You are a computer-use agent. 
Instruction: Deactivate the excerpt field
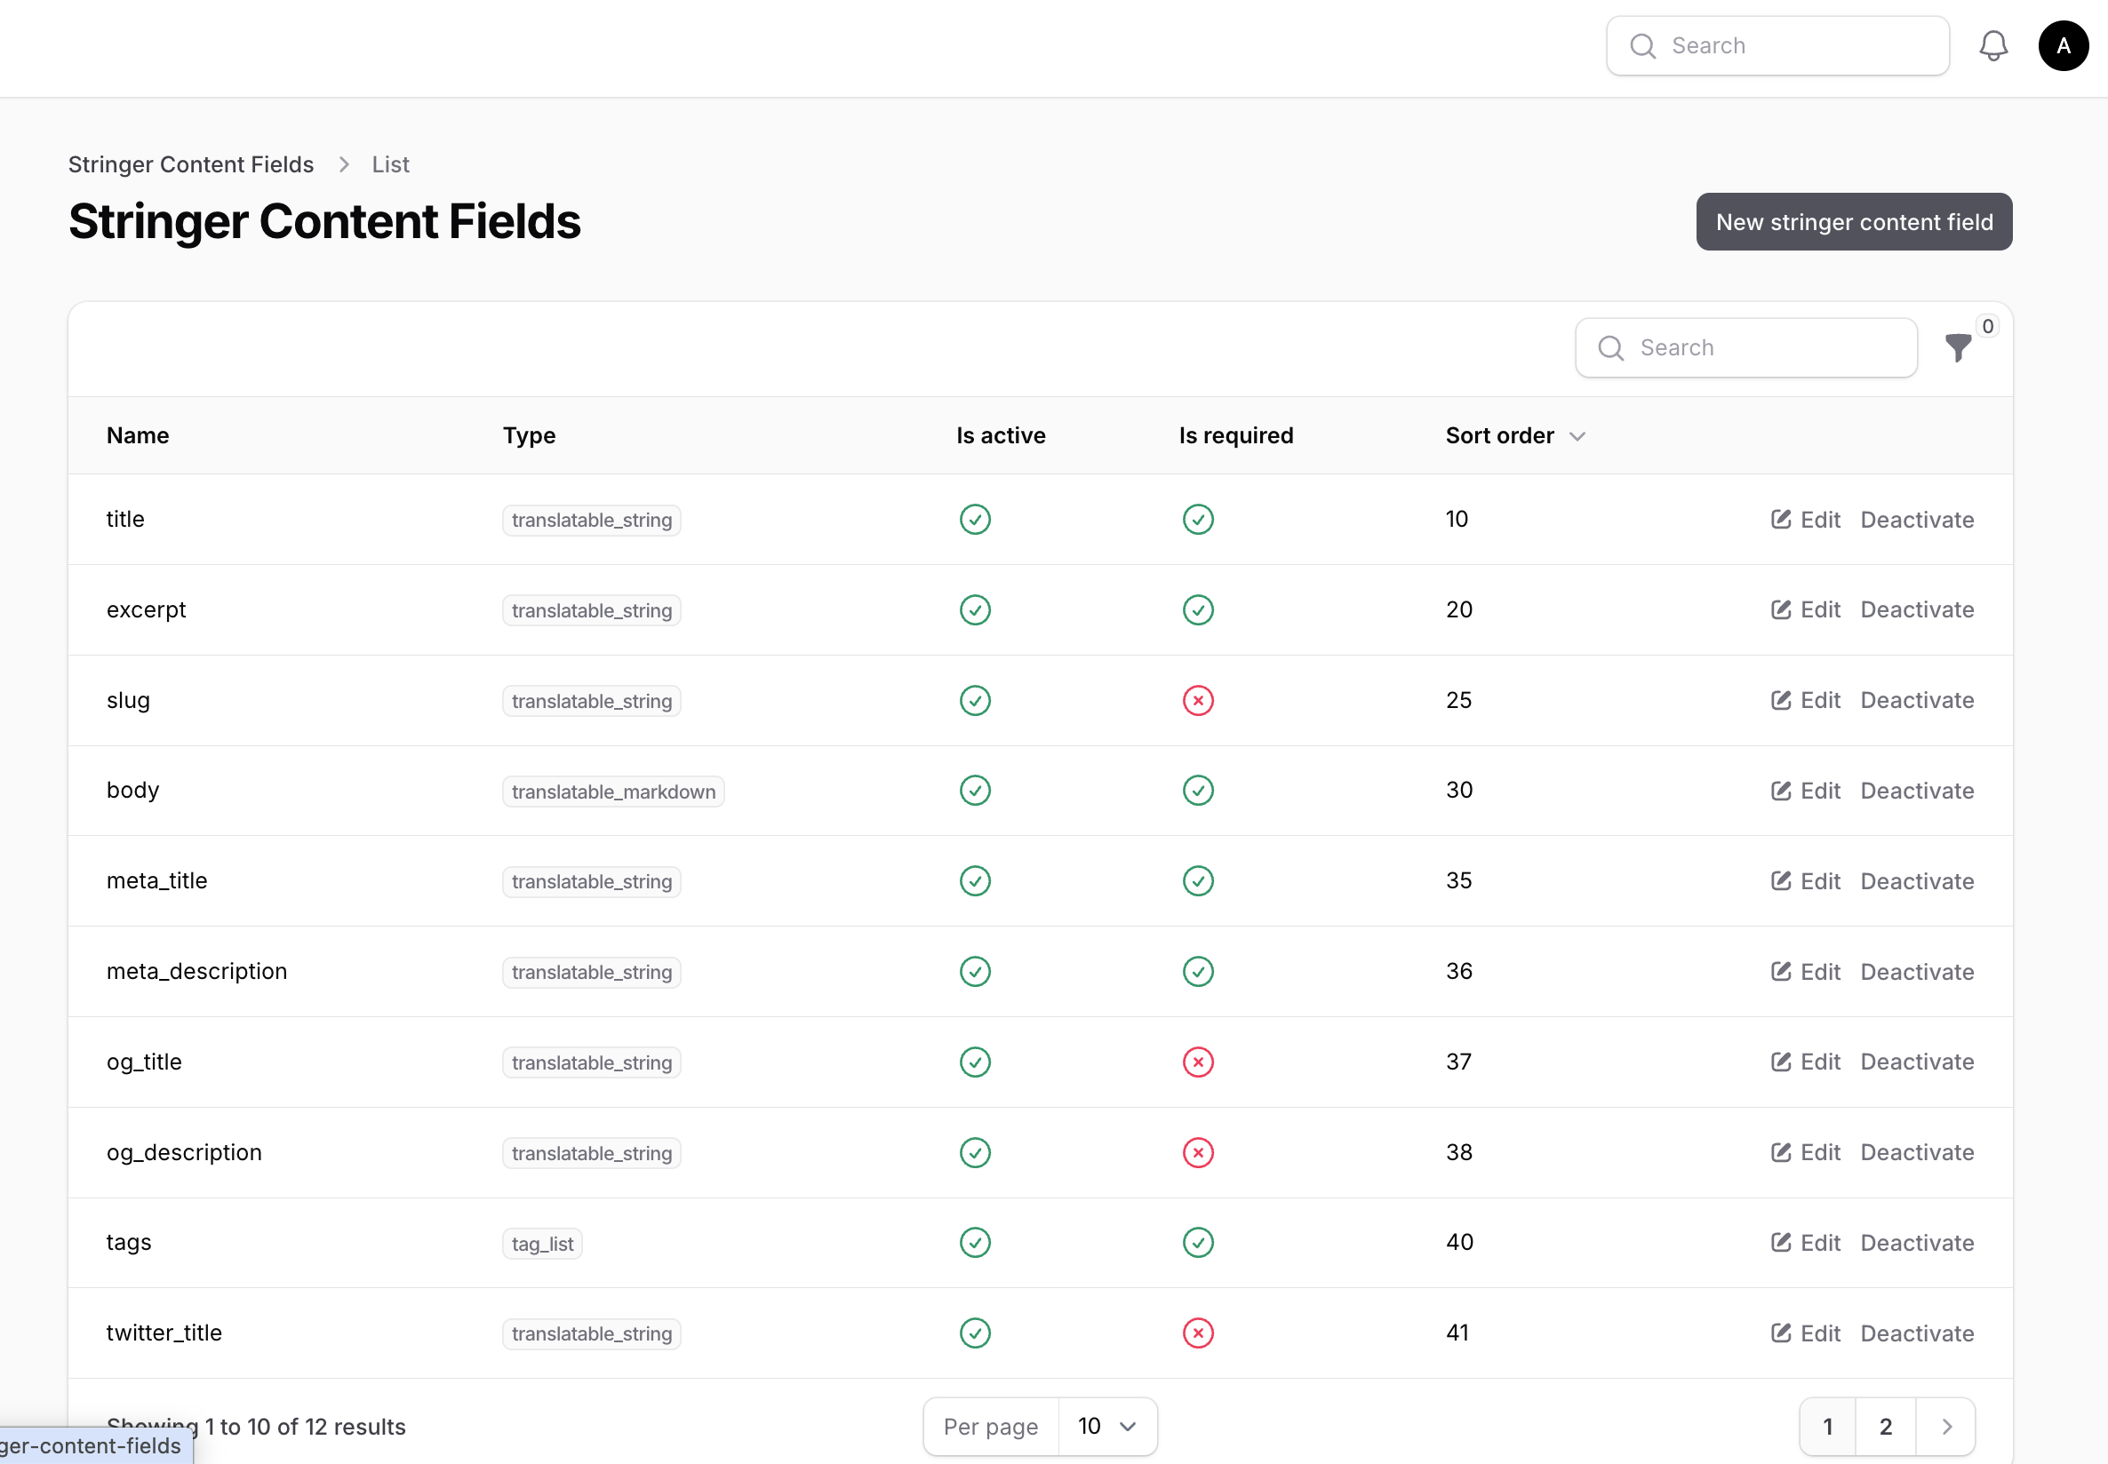(1917, 610)
